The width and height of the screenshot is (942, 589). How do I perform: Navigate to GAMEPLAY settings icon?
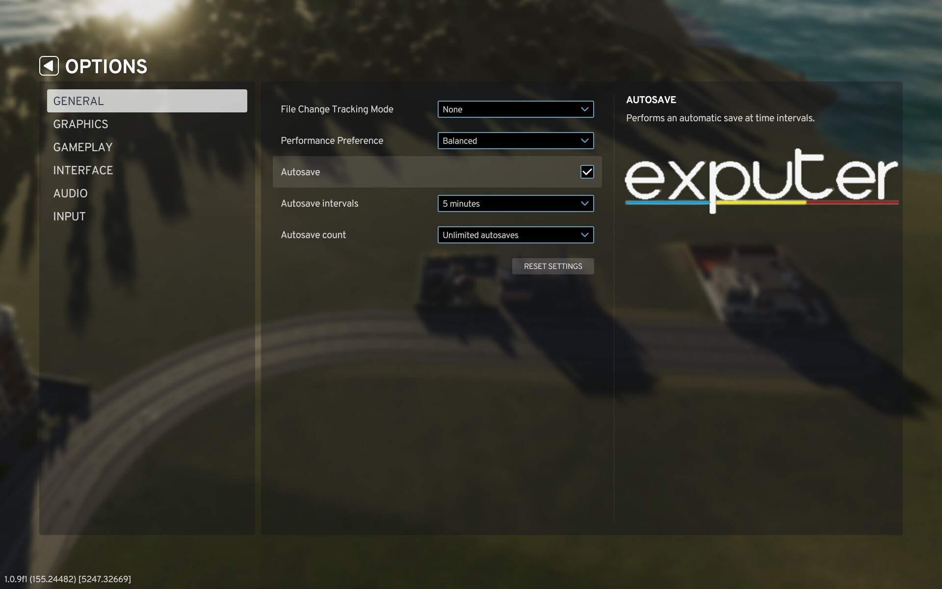[83, 147]
